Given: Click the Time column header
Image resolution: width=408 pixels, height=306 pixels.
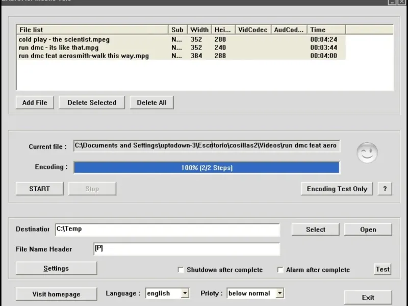Looking at the screenshot, I should click(326, 30).
